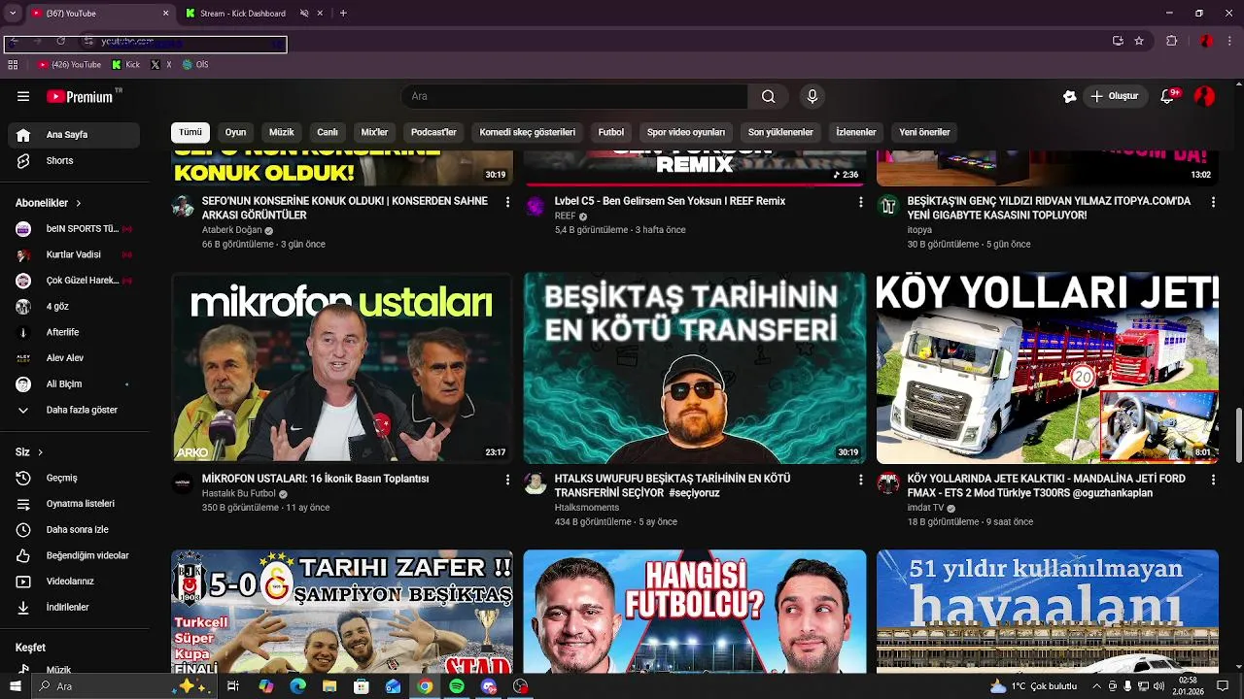Bookmark this page with the star icon
1244x699 pixels.
(x=1139, y=41)
